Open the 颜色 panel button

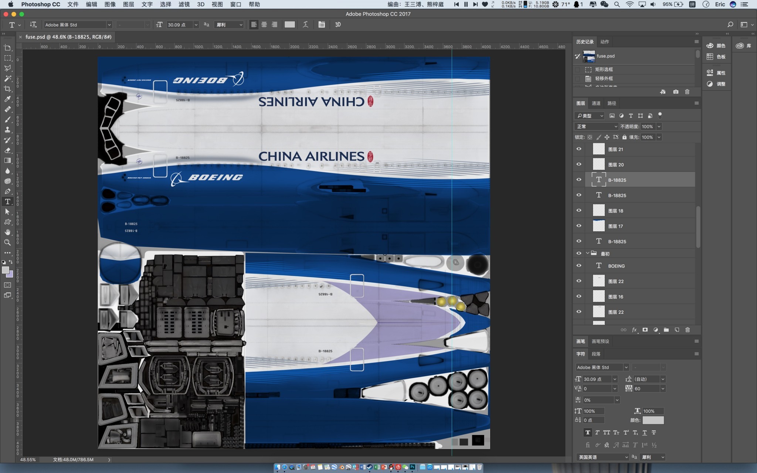[x=716, y=46]
